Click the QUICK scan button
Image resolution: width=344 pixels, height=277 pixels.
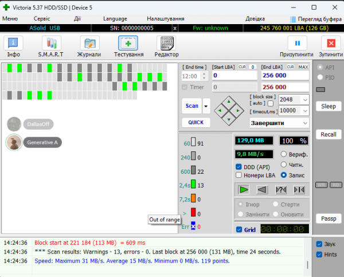click(196, 123)
